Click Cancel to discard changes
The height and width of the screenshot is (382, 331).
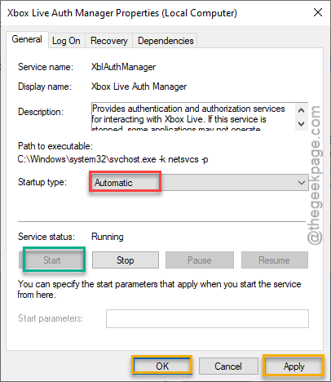[x=228, y=366]
